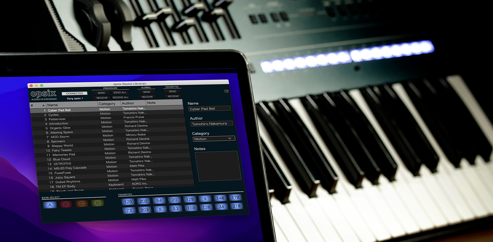Click the opsix logo
Viewport: 493px width, 242px height.
tap(44, 94)
